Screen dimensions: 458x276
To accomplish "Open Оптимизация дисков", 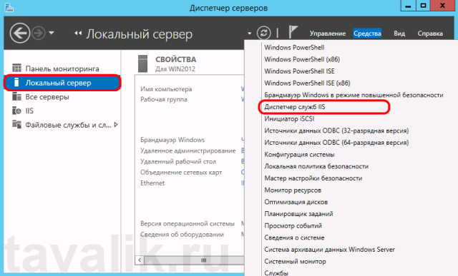I will pyautogui.click(x=296, y=202).
